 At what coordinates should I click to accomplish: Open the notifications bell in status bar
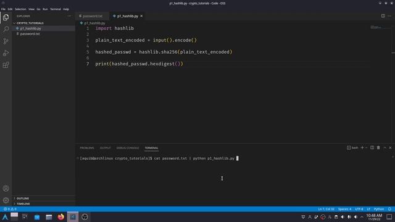[x=389, y=209]
